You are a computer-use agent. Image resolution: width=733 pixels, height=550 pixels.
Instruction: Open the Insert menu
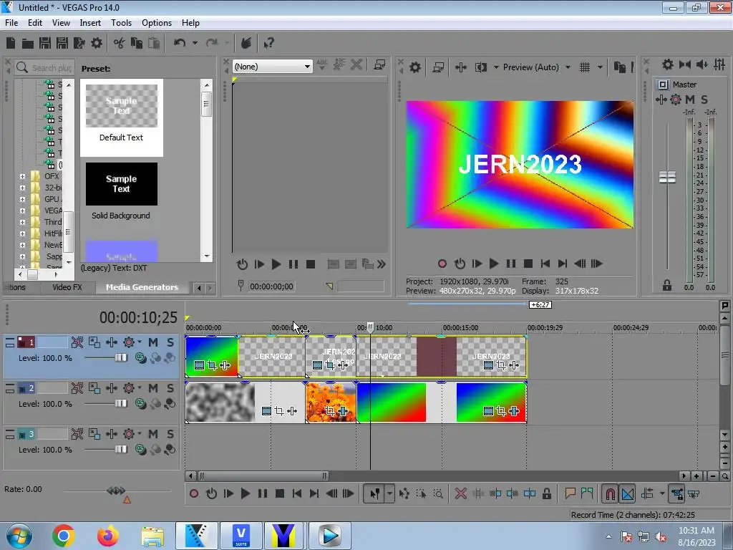point(90,23)
